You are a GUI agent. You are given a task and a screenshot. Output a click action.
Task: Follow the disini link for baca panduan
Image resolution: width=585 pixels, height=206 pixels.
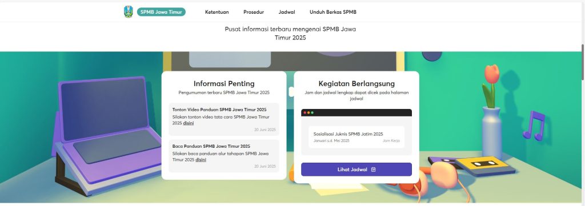pyautogui.click(x=201, y=159)
